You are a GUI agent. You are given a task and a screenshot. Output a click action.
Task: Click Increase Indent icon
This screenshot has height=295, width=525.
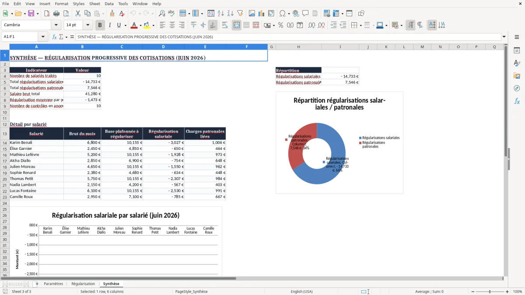pyautogui.click(x=334, y=25)
